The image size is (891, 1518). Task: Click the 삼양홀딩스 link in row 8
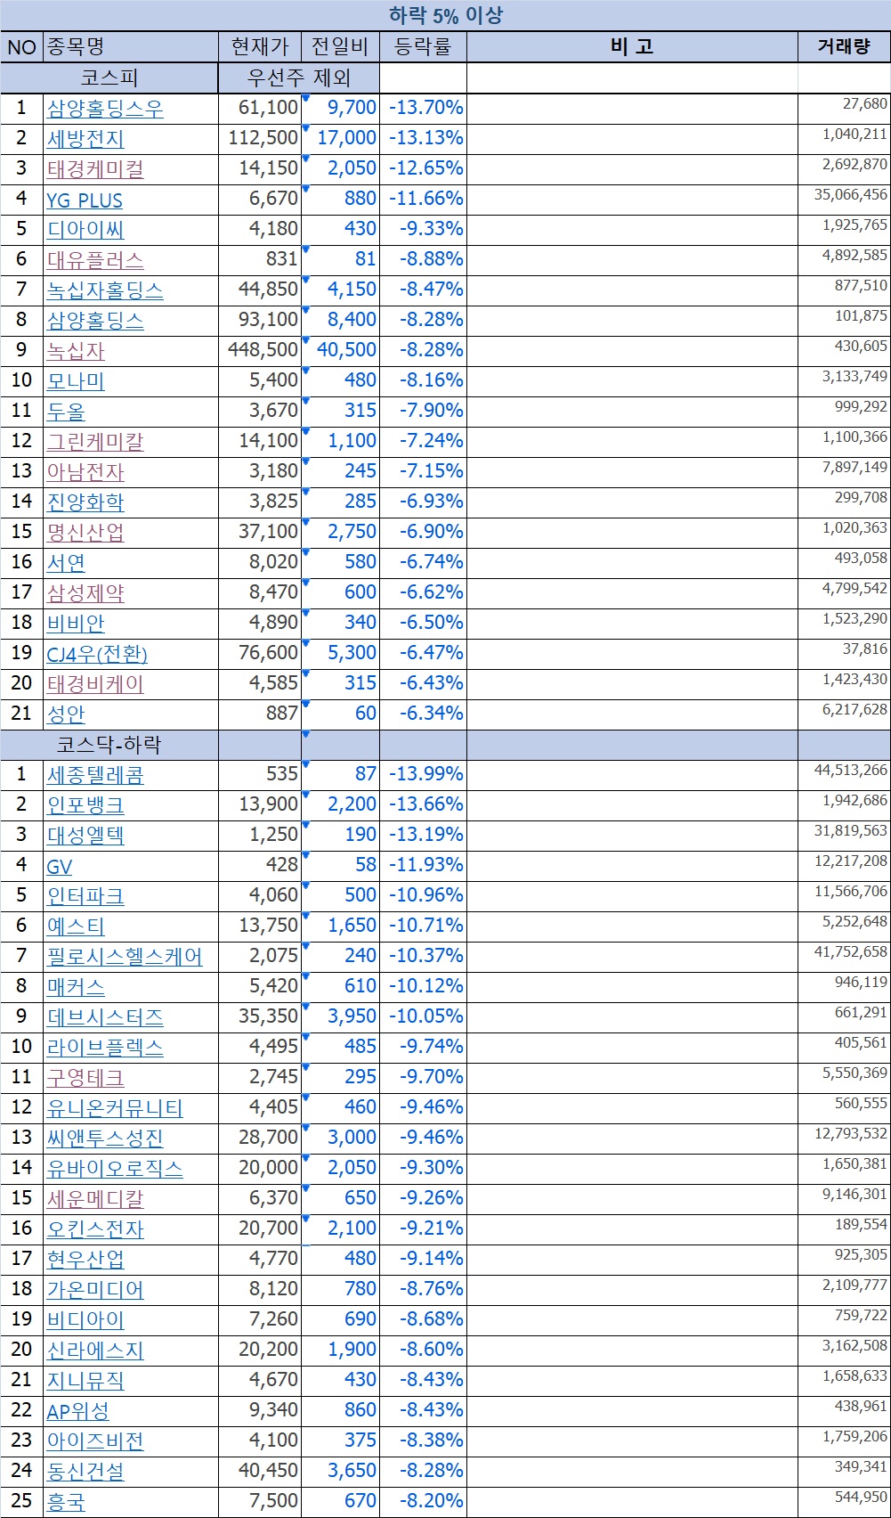(x=95, y=321)
